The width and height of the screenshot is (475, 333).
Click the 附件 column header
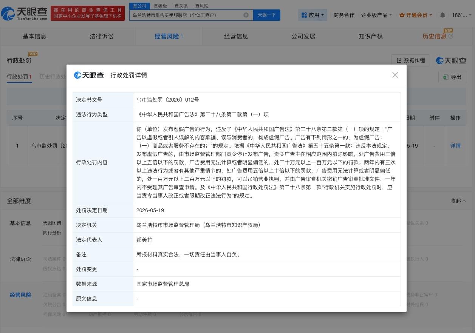click(x=434, y=118)
